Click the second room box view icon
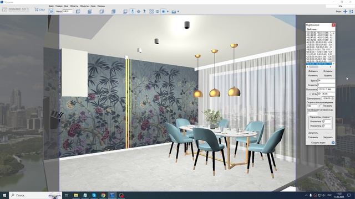355x199 pixels. [x=90, y=11]
